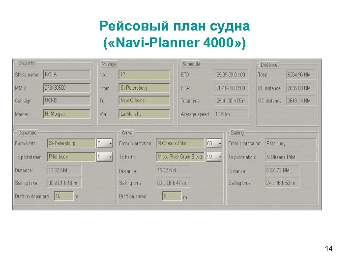Click Arrival Distance value 75.32 NM
The width and height of the screenshot is (354, 266).
(x=173, y=170)
